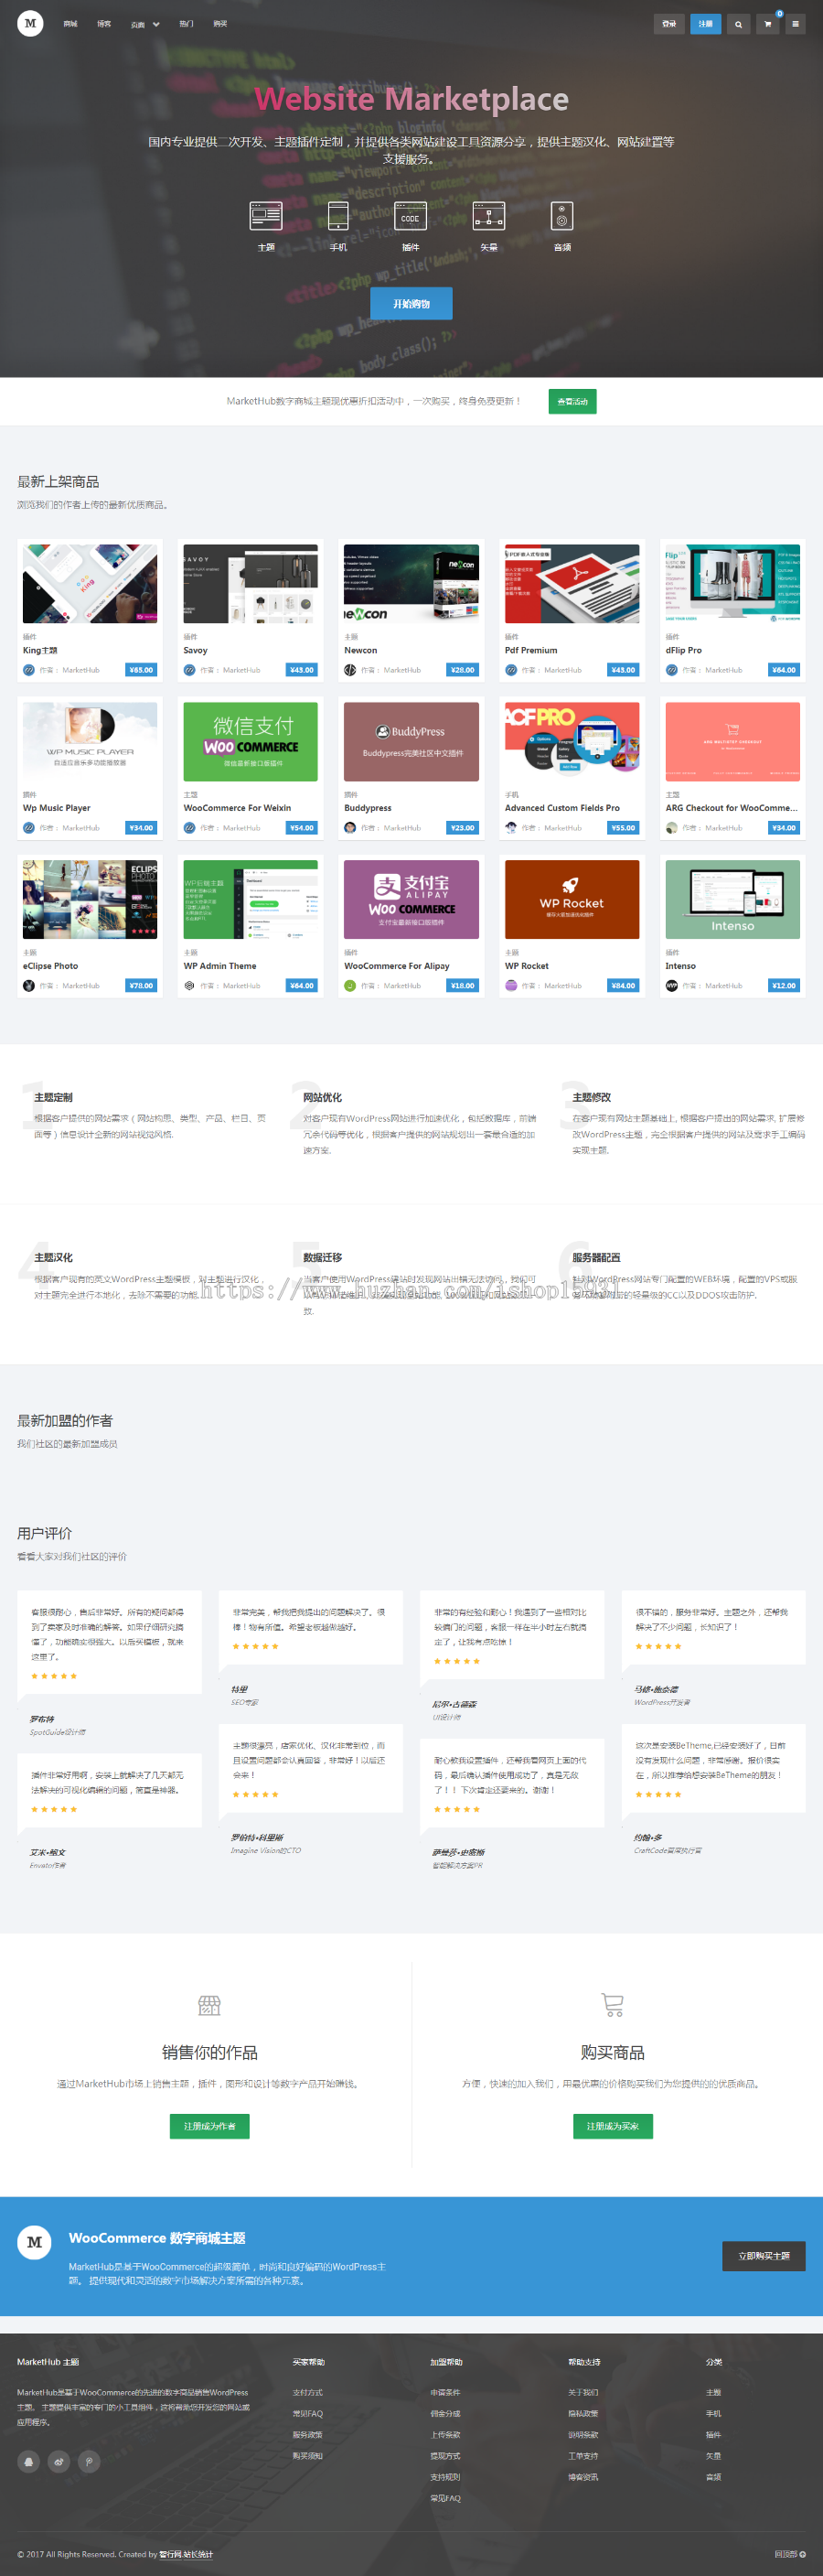This screenshot has width=823, height=2576.
Task: Click the author avatar on WooCommerce For Alipay card
Action: (x=349, y=986)
